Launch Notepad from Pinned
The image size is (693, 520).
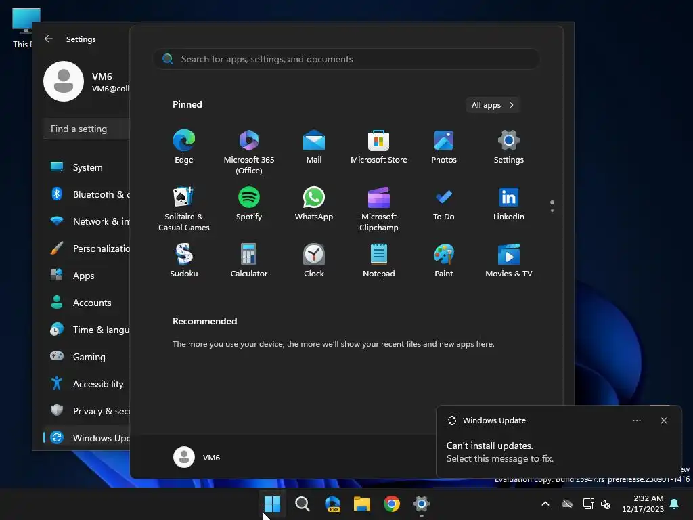coord(379,261)
